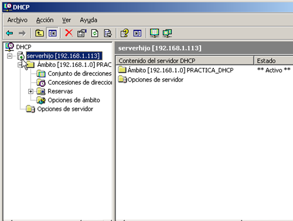Image resolution: width=293 pixels, height=221 pixels.
Task: Click the red X Delete icon
Action: click(x=69, y=33)
